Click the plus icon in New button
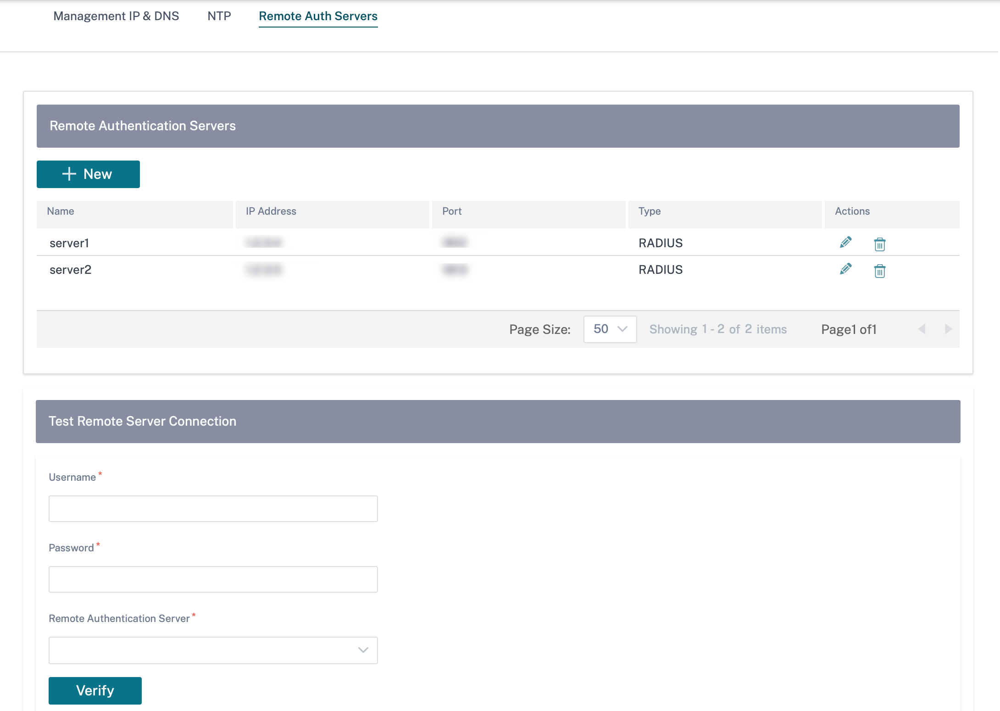Screen dimensions: 1000x711 pos(69,174)
